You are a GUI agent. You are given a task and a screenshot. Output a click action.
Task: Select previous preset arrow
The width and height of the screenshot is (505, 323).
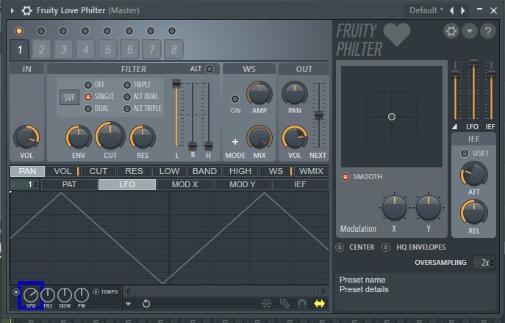click(x=451, y=10)
